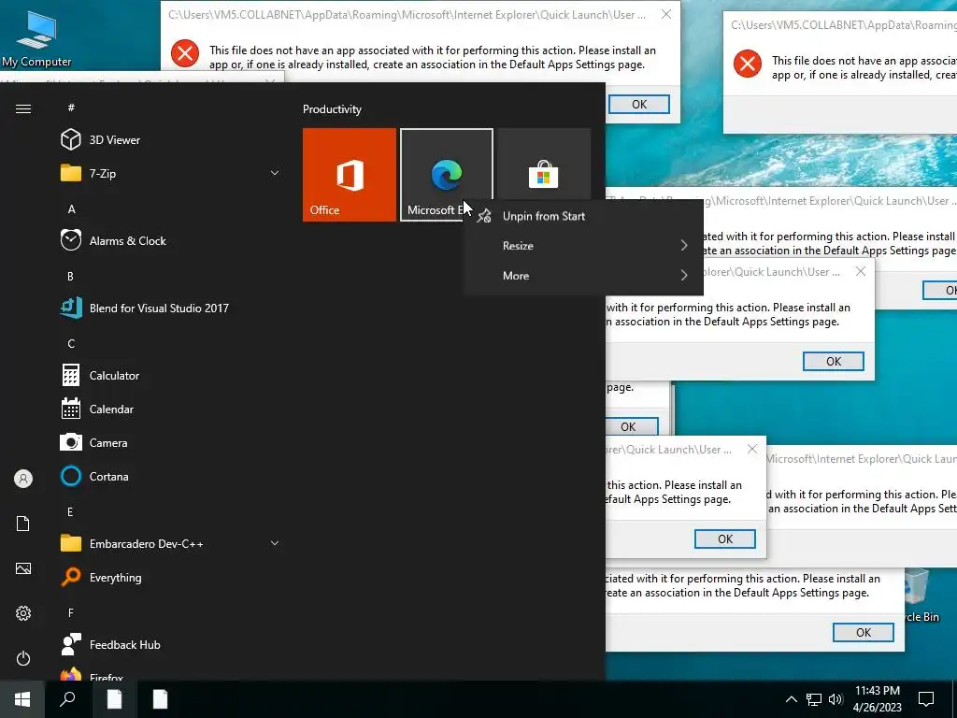Open the Calendar app
Screen dimensions: 957x718
point(171,409)
